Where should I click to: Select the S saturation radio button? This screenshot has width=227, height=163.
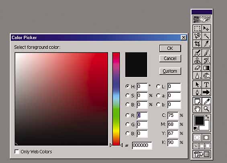click(127, 96)
